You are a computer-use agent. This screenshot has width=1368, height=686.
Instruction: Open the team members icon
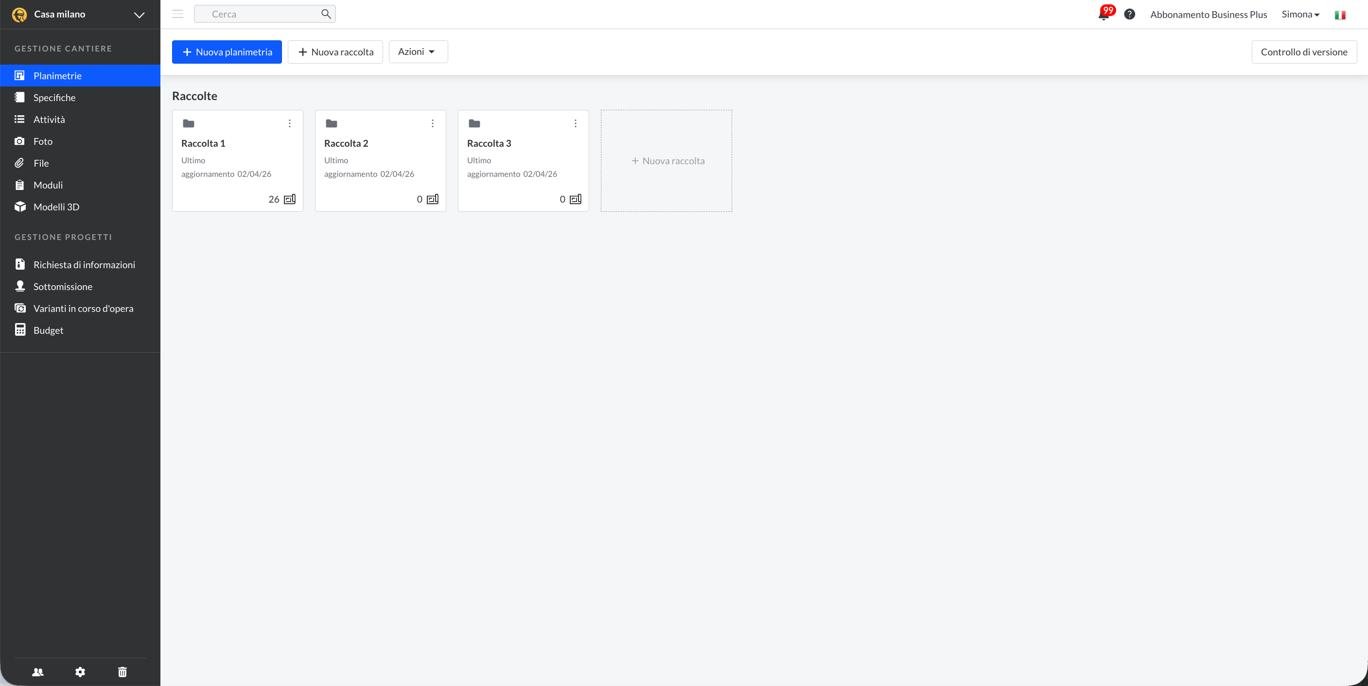pos(38,672)
